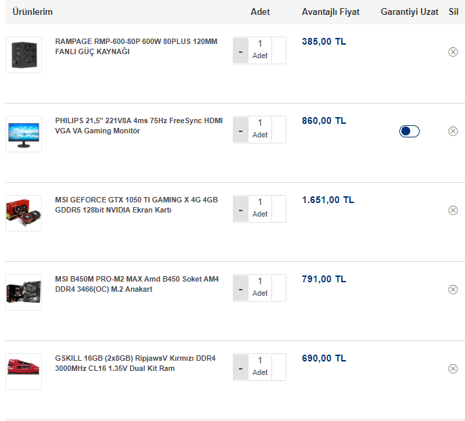View the GSKILL RipjawsV RAM thumbnail
The height and width of the screenshot is (421, 465).
24,370
